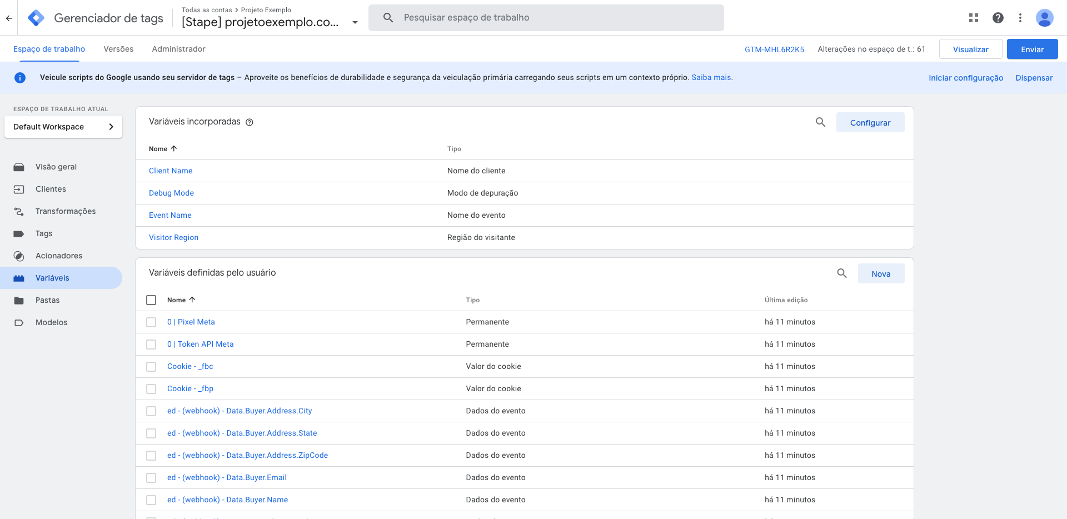Switch to the Versões tab
Viewport: 1067px width, 519px height.
pyautogui.click(x=118, y=49)
